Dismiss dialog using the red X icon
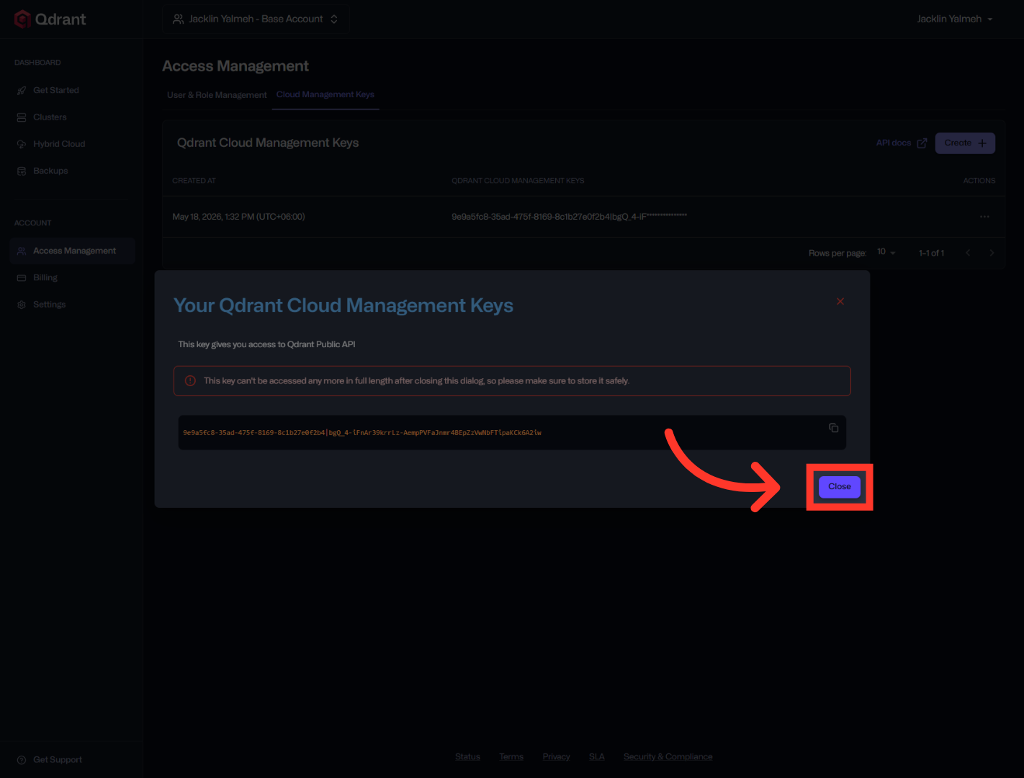This screenshot has height=778, width=1024. coord(840,301)
